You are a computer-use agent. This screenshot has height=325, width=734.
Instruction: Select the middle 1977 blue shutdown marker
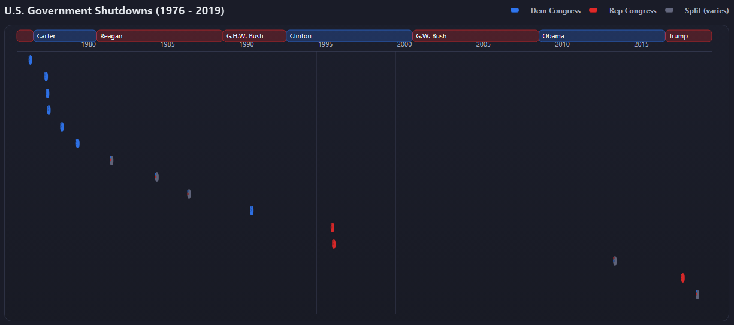tap(47, 93)
